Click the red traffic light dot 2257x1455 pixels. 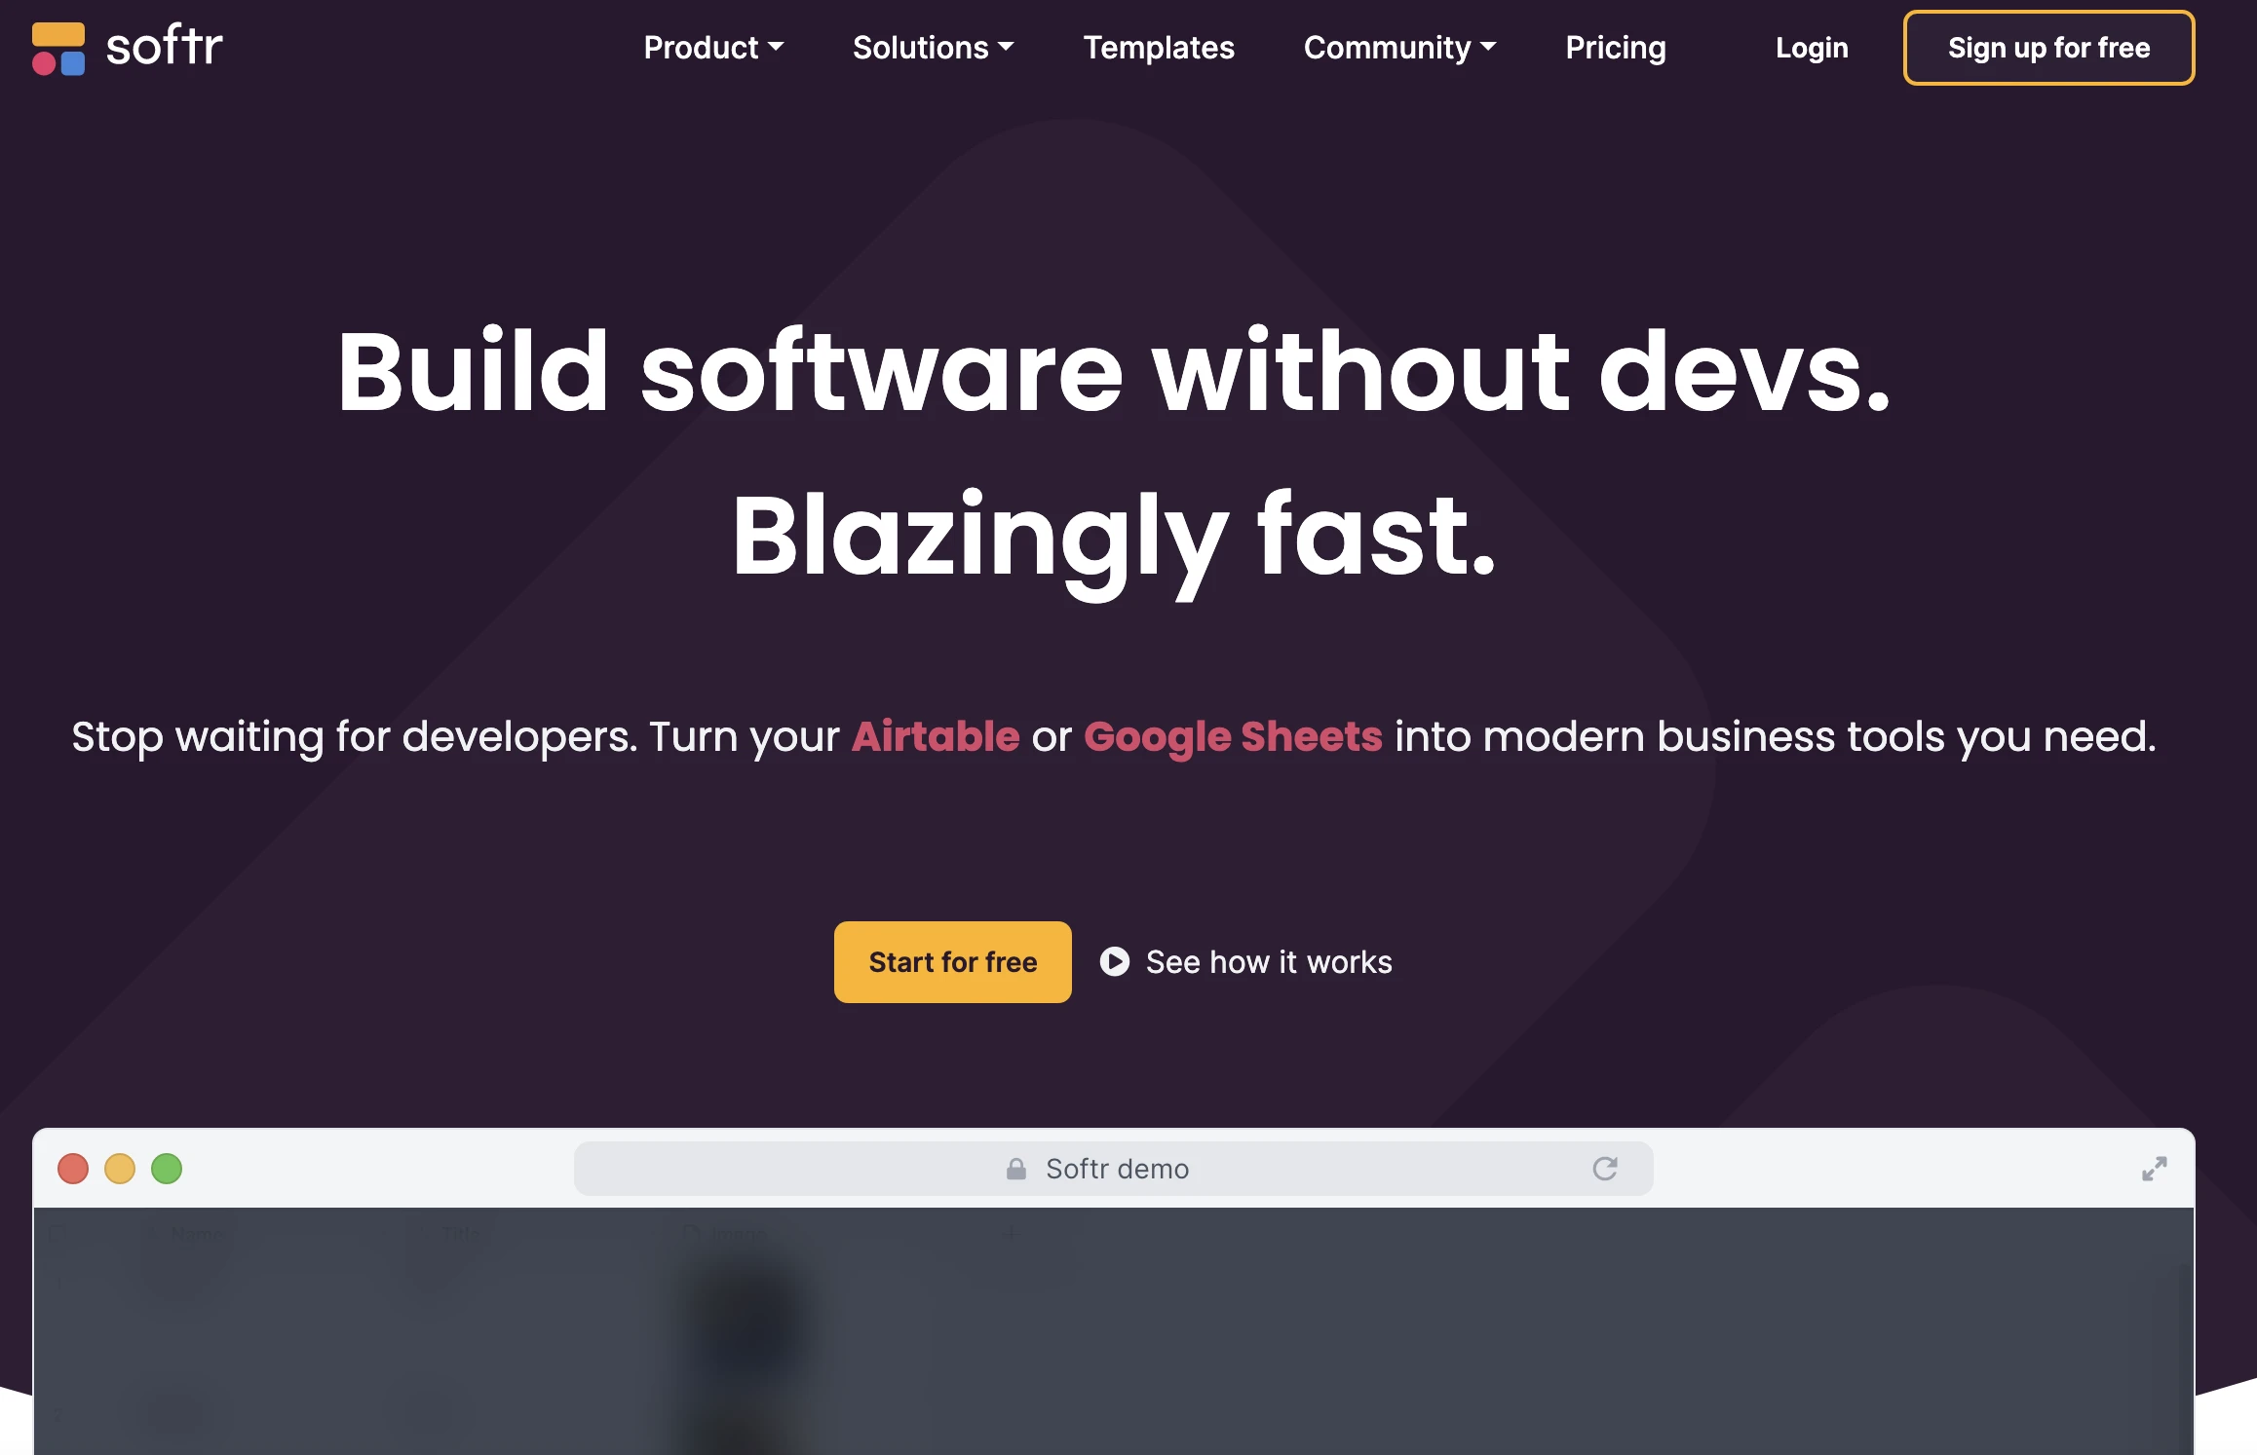pyautogui.click(x=71, y=1169)
